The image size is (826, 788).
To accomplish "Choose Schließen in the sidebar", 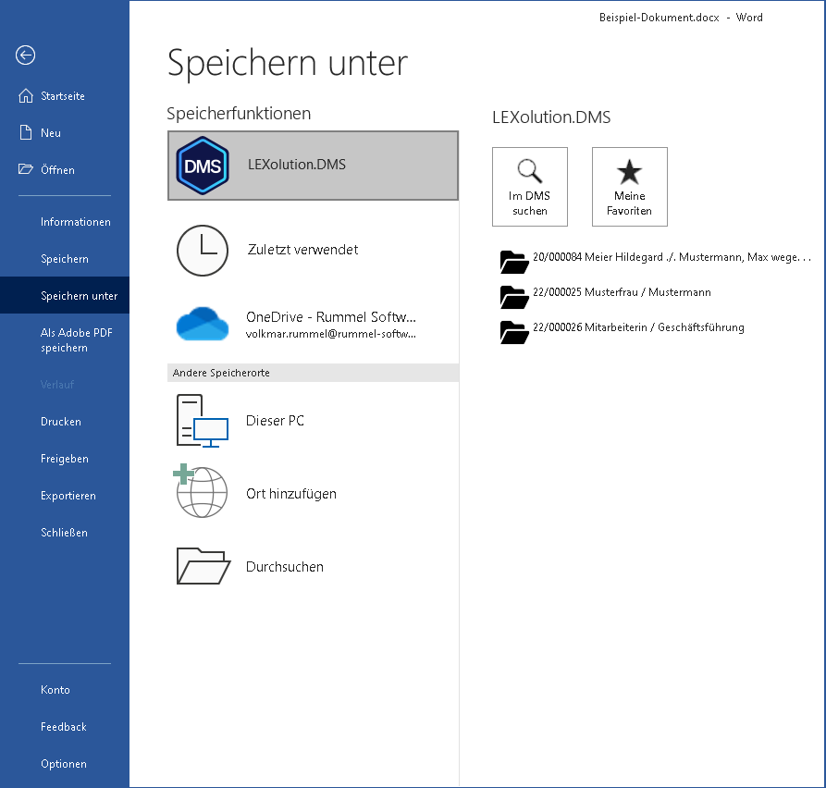I will pos(64,533).
